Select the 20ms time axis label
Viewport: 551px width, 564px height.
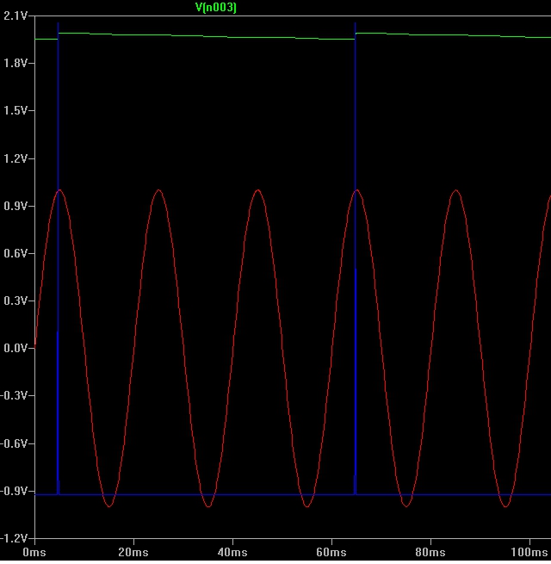pos(133,551)
